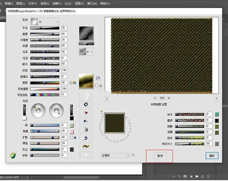This screenshot has width=228, height=181.
Task: Click the rotate arrow beside the gold environment preview
Action: (98, 78)
